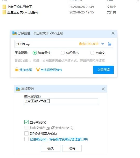
Task: Click the orange V super-compress icon
Action: pos(38,70)
